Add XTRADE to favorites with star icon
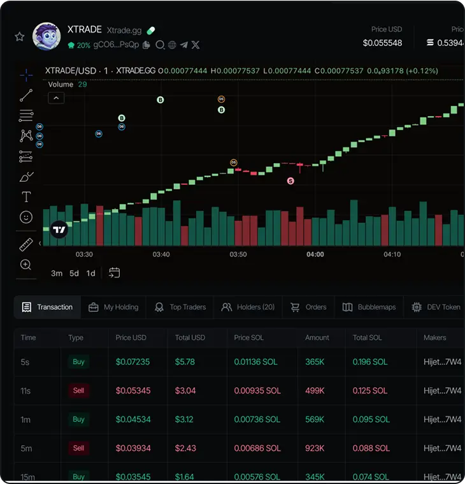The image size is (465, 484). click(x=19, y=37)
